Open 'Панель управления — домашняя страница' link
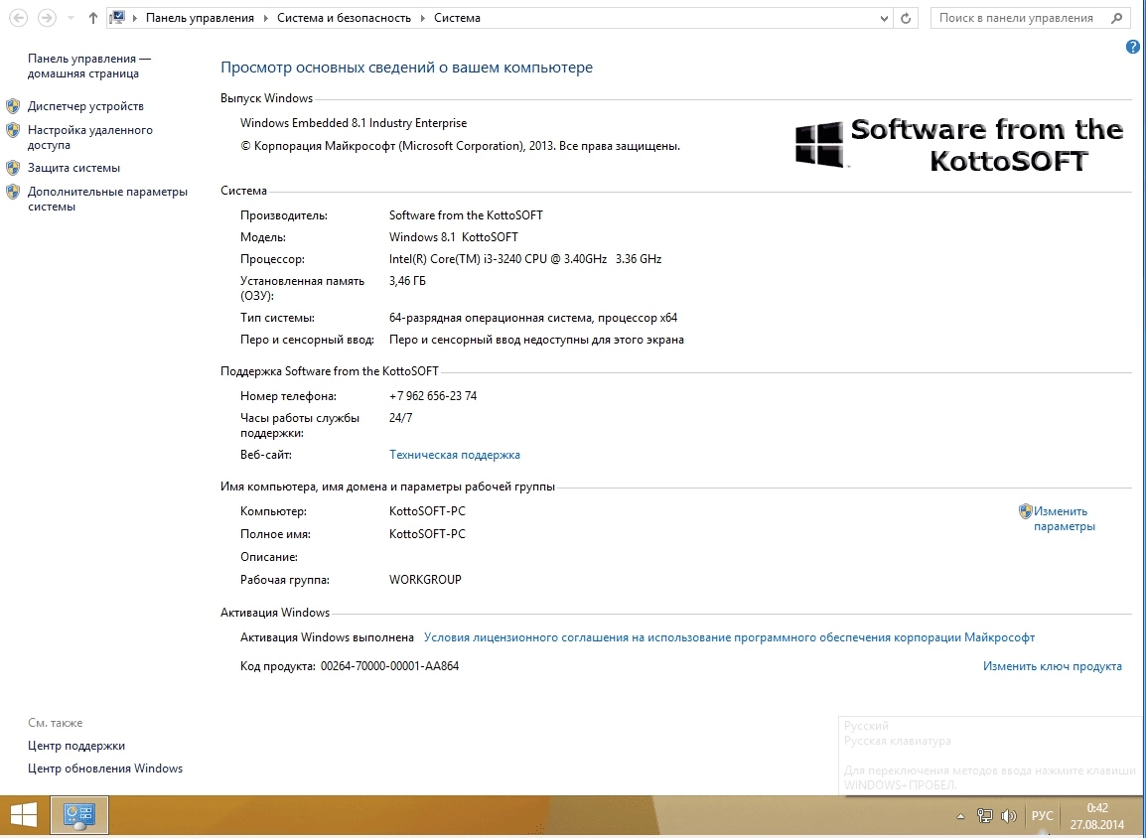Image resolution: width=1146 pixels, height=838 pixels. (x=89, y=66)
